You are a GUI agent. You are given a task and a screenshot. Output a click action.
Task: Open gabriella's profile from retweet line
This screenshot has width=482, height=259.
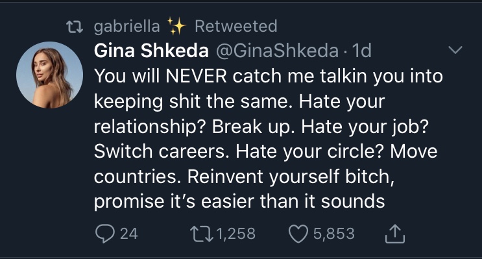[x=127, y=27]
